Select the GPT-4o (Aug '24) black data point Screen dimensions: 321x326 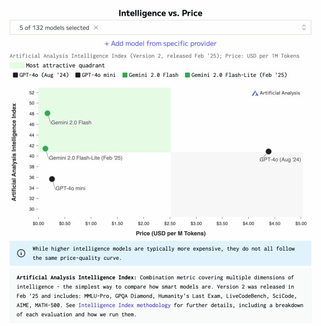[269, 151]
